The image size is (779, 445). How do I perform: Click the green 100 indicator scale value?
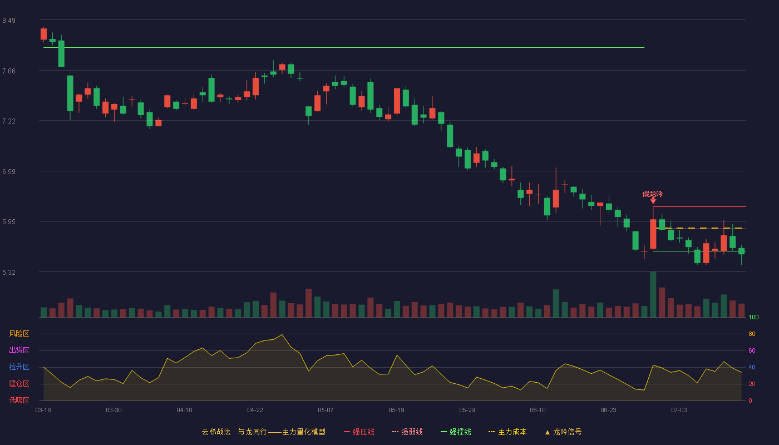pyautogui.click(x=753, y=318)
